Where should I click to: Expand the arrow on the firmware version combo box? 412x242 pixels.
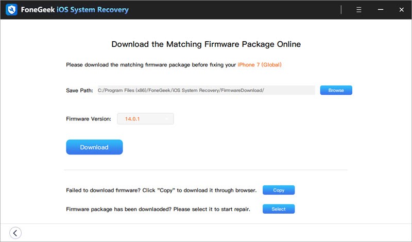click(166, 119)
